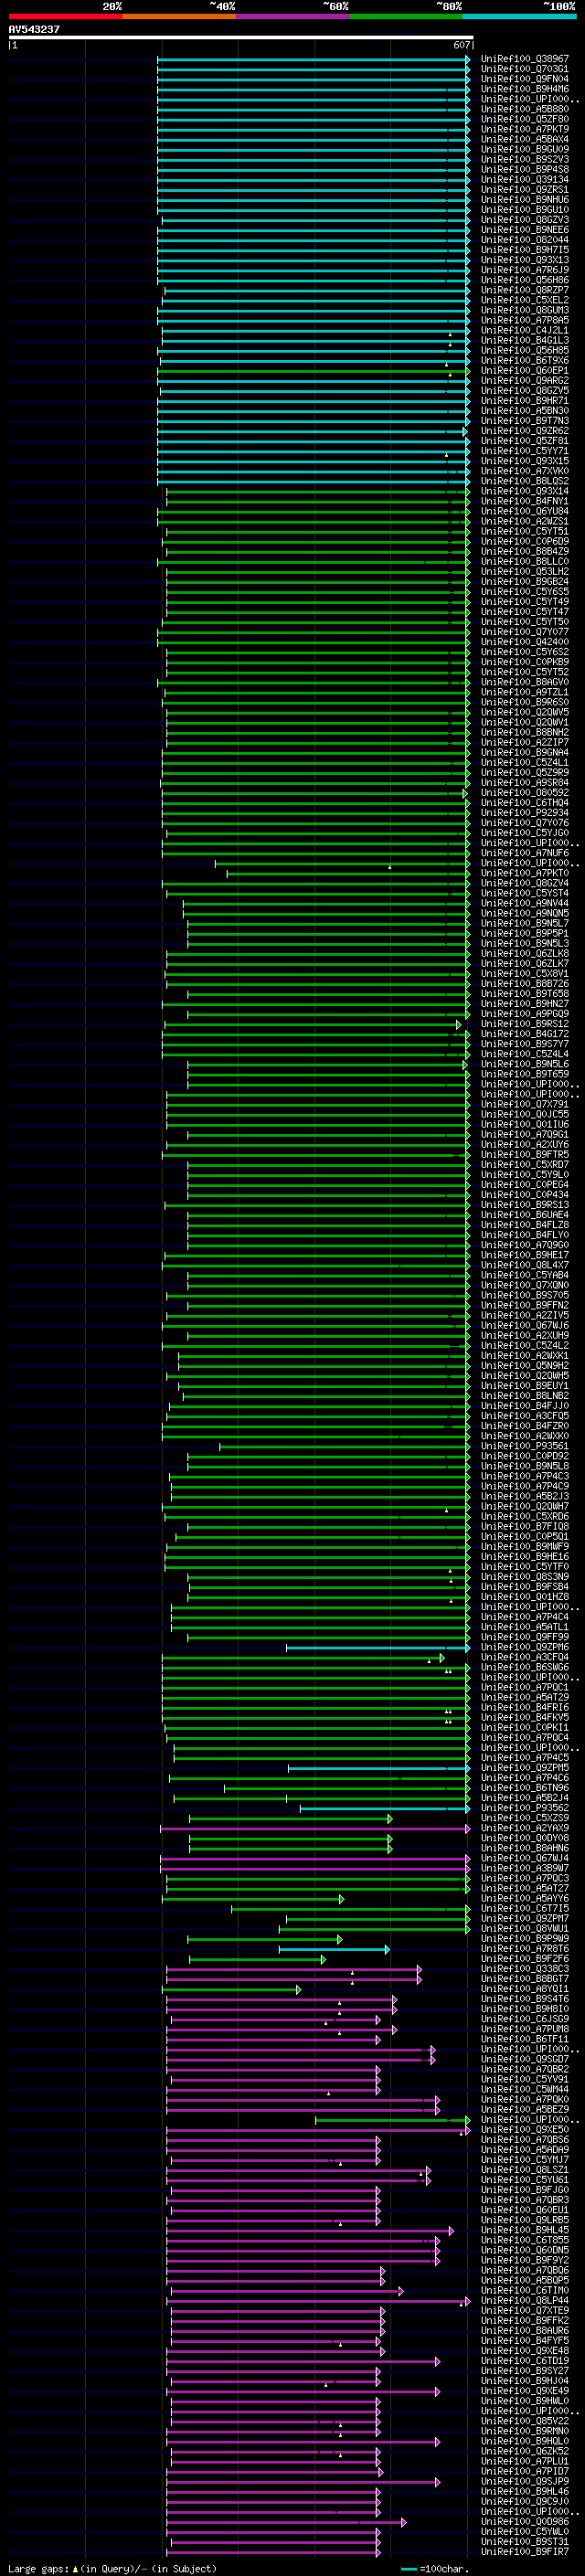Click the AV543237 query name label
Viewport: 585px width, 2576px height.
[x=34, y=29]
